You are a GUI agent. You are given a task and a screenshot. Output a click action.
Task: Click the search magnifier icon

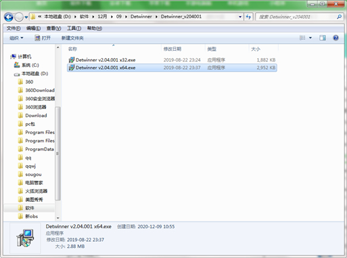339,17
